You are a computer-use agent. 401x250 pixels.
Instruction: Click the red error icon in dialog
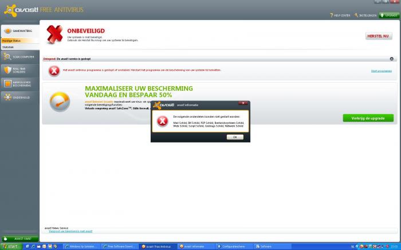(x=162, y=121)
